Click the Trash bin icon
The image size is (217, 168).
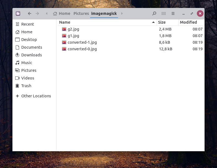(17, 86)
